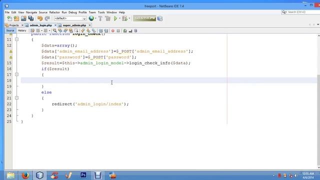Click the Debug Project icon
The image size is (320, 180).
(x=124, y=18)
